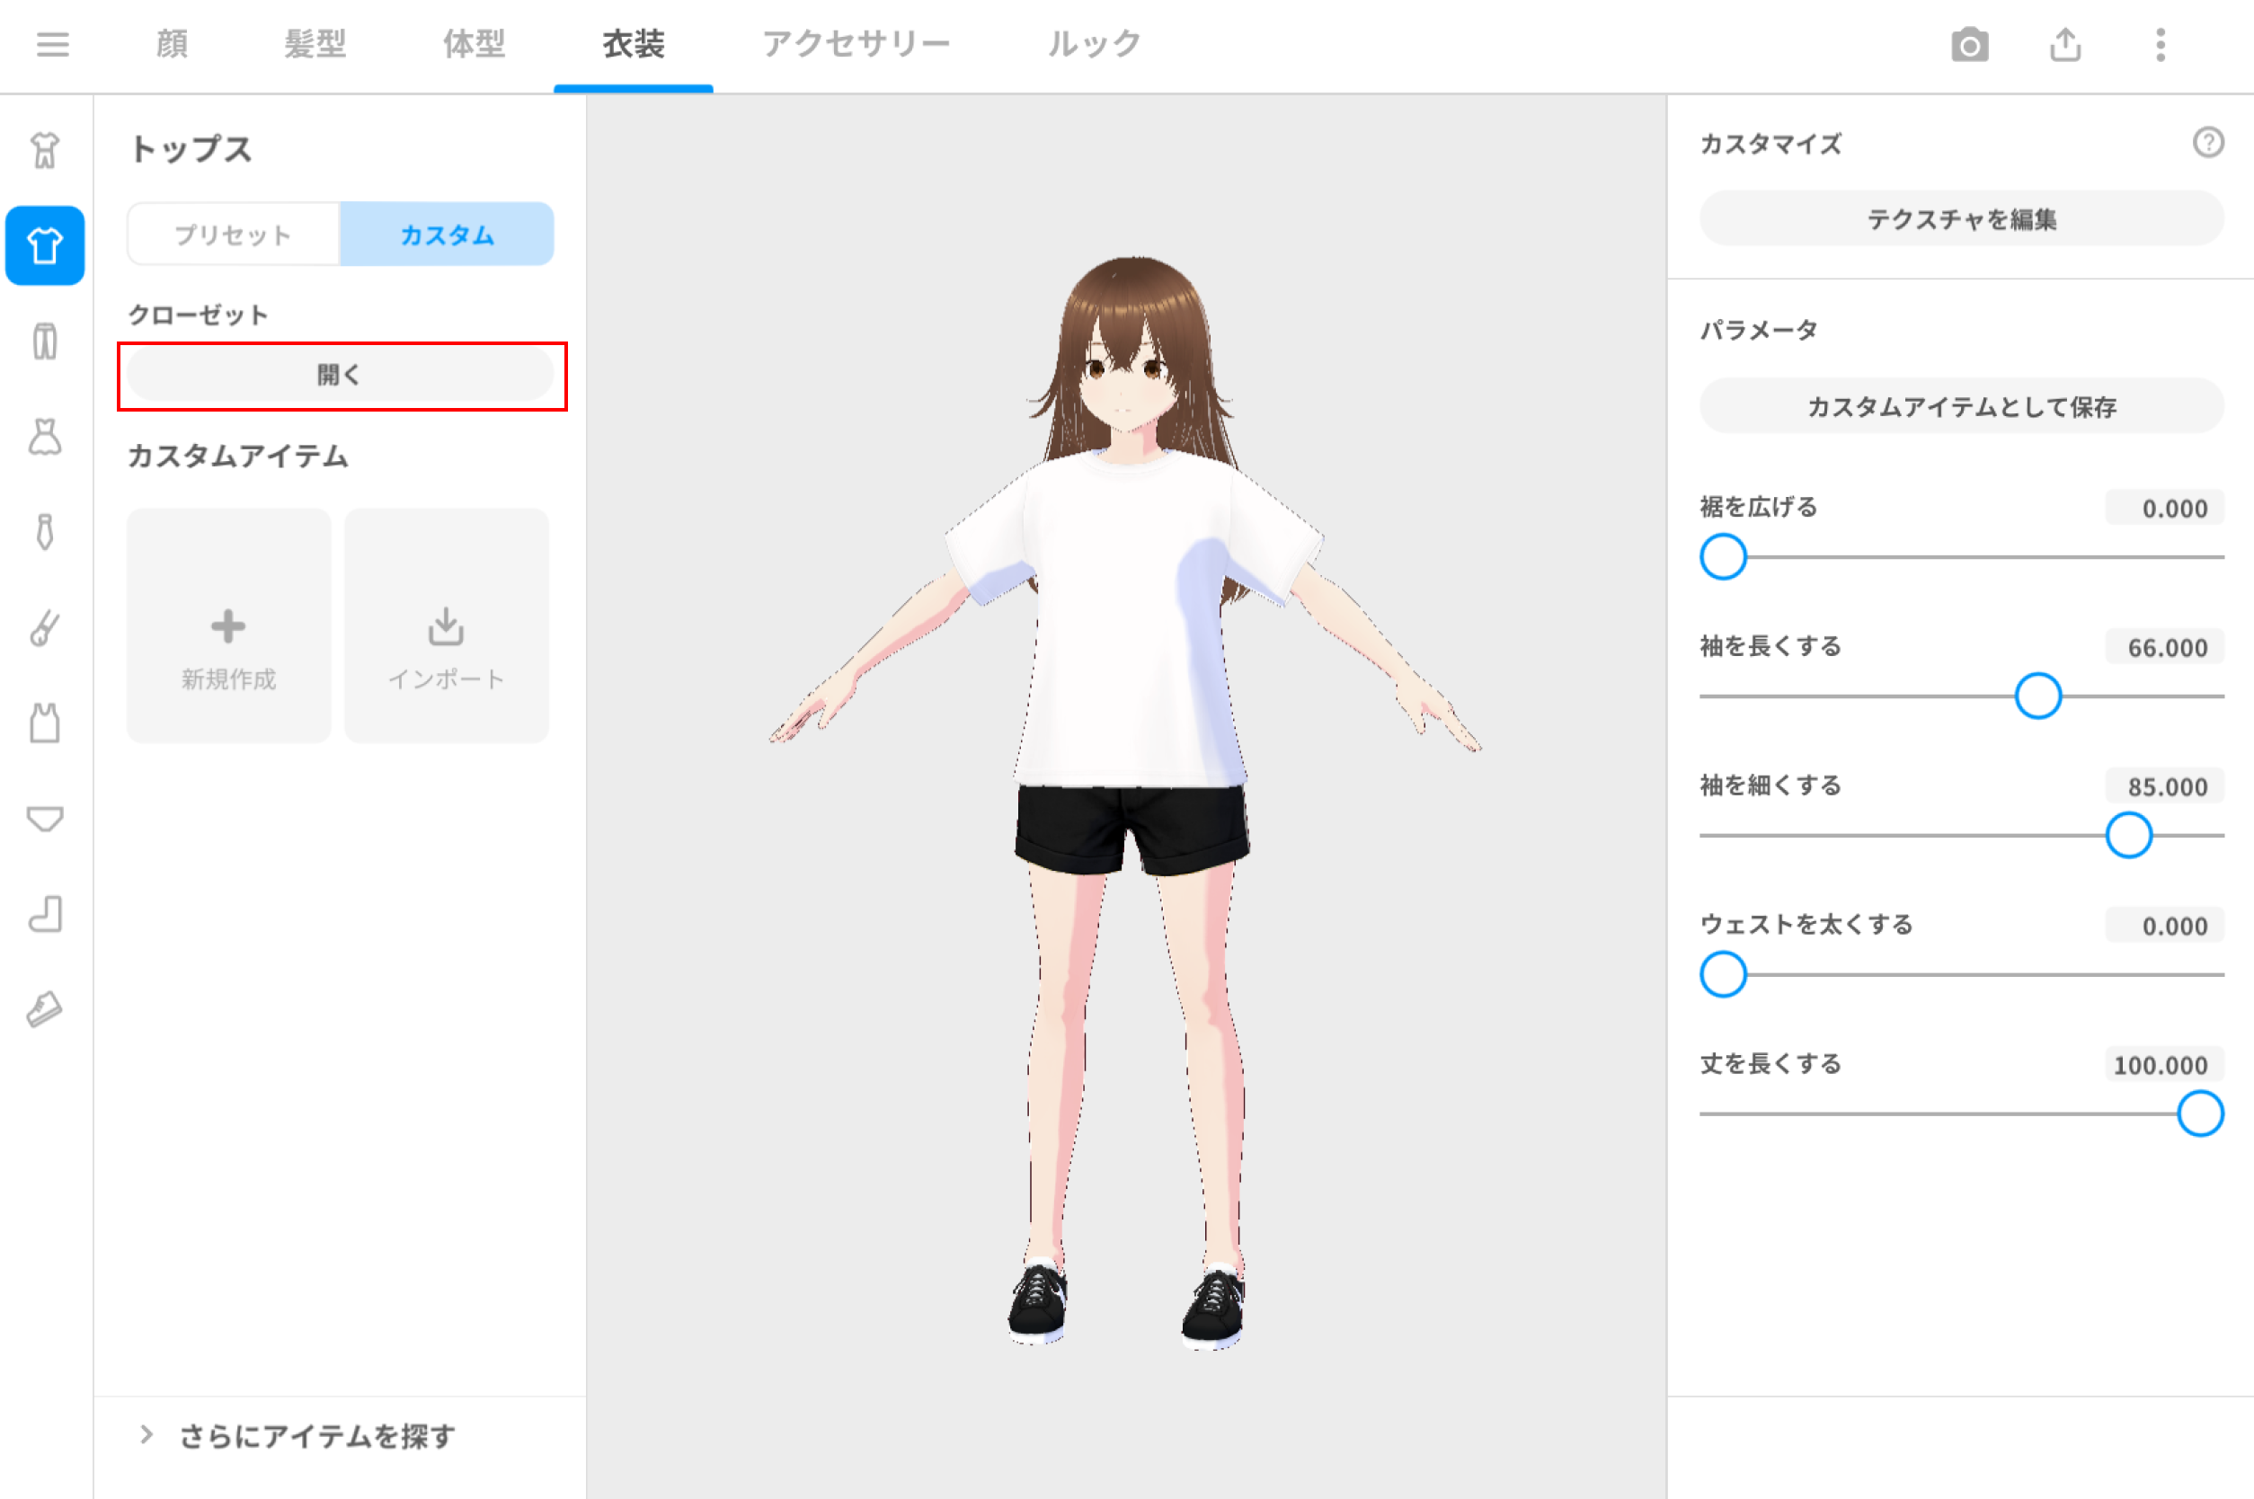The width and height of the screenshot is (2254, 1499).
Task: Click the 丈を長くする slider handle
Action: (x=2200, y=1113)
